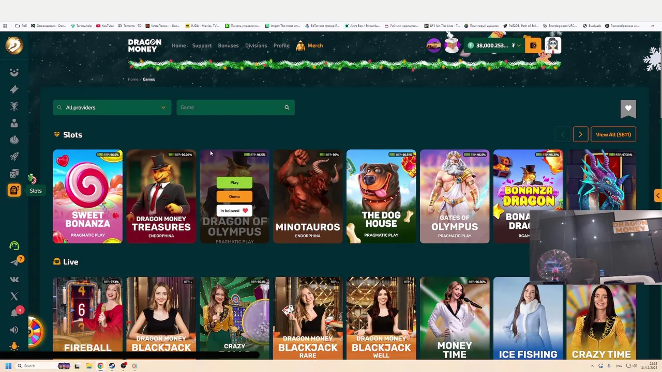Screen dimensions: 662x372
Task: Open Dragon Money Blackjack Well thumbnail
Action: (381, 318)
